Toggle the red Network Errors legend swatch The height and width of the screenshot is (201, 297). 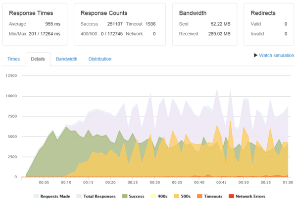point(231,196)
